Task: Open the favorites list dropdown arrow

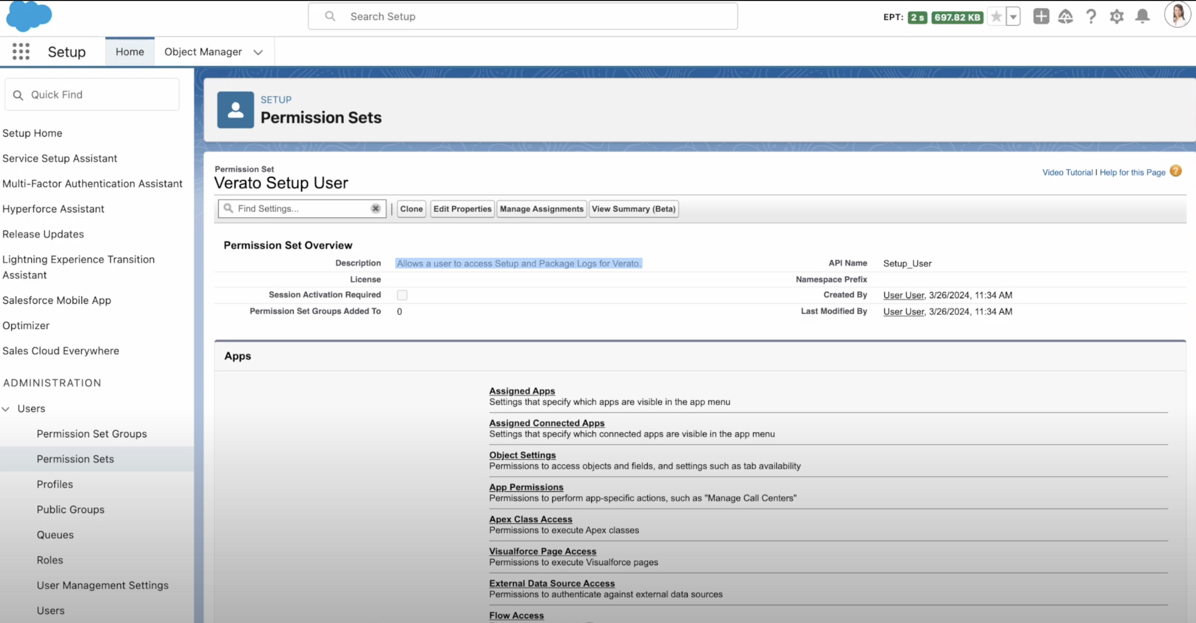Action: click(x=1013, y=17)
